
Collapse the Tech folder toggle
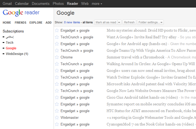(x=3, y=43)
